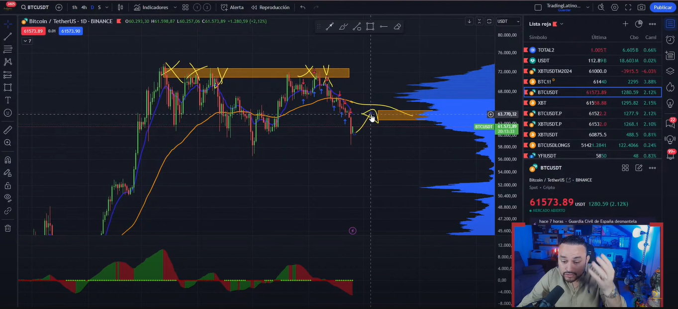Expand the timeframe interval dropdown
The width and height of the screenshot is (678, 309).
click(x=107, y=7)
